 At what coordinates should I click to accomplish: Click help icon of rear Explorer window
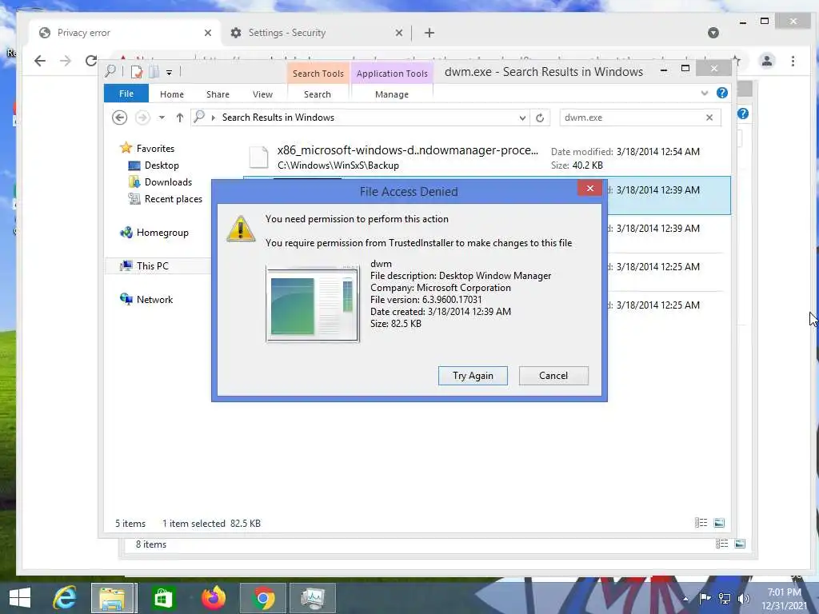pos(743,114)
